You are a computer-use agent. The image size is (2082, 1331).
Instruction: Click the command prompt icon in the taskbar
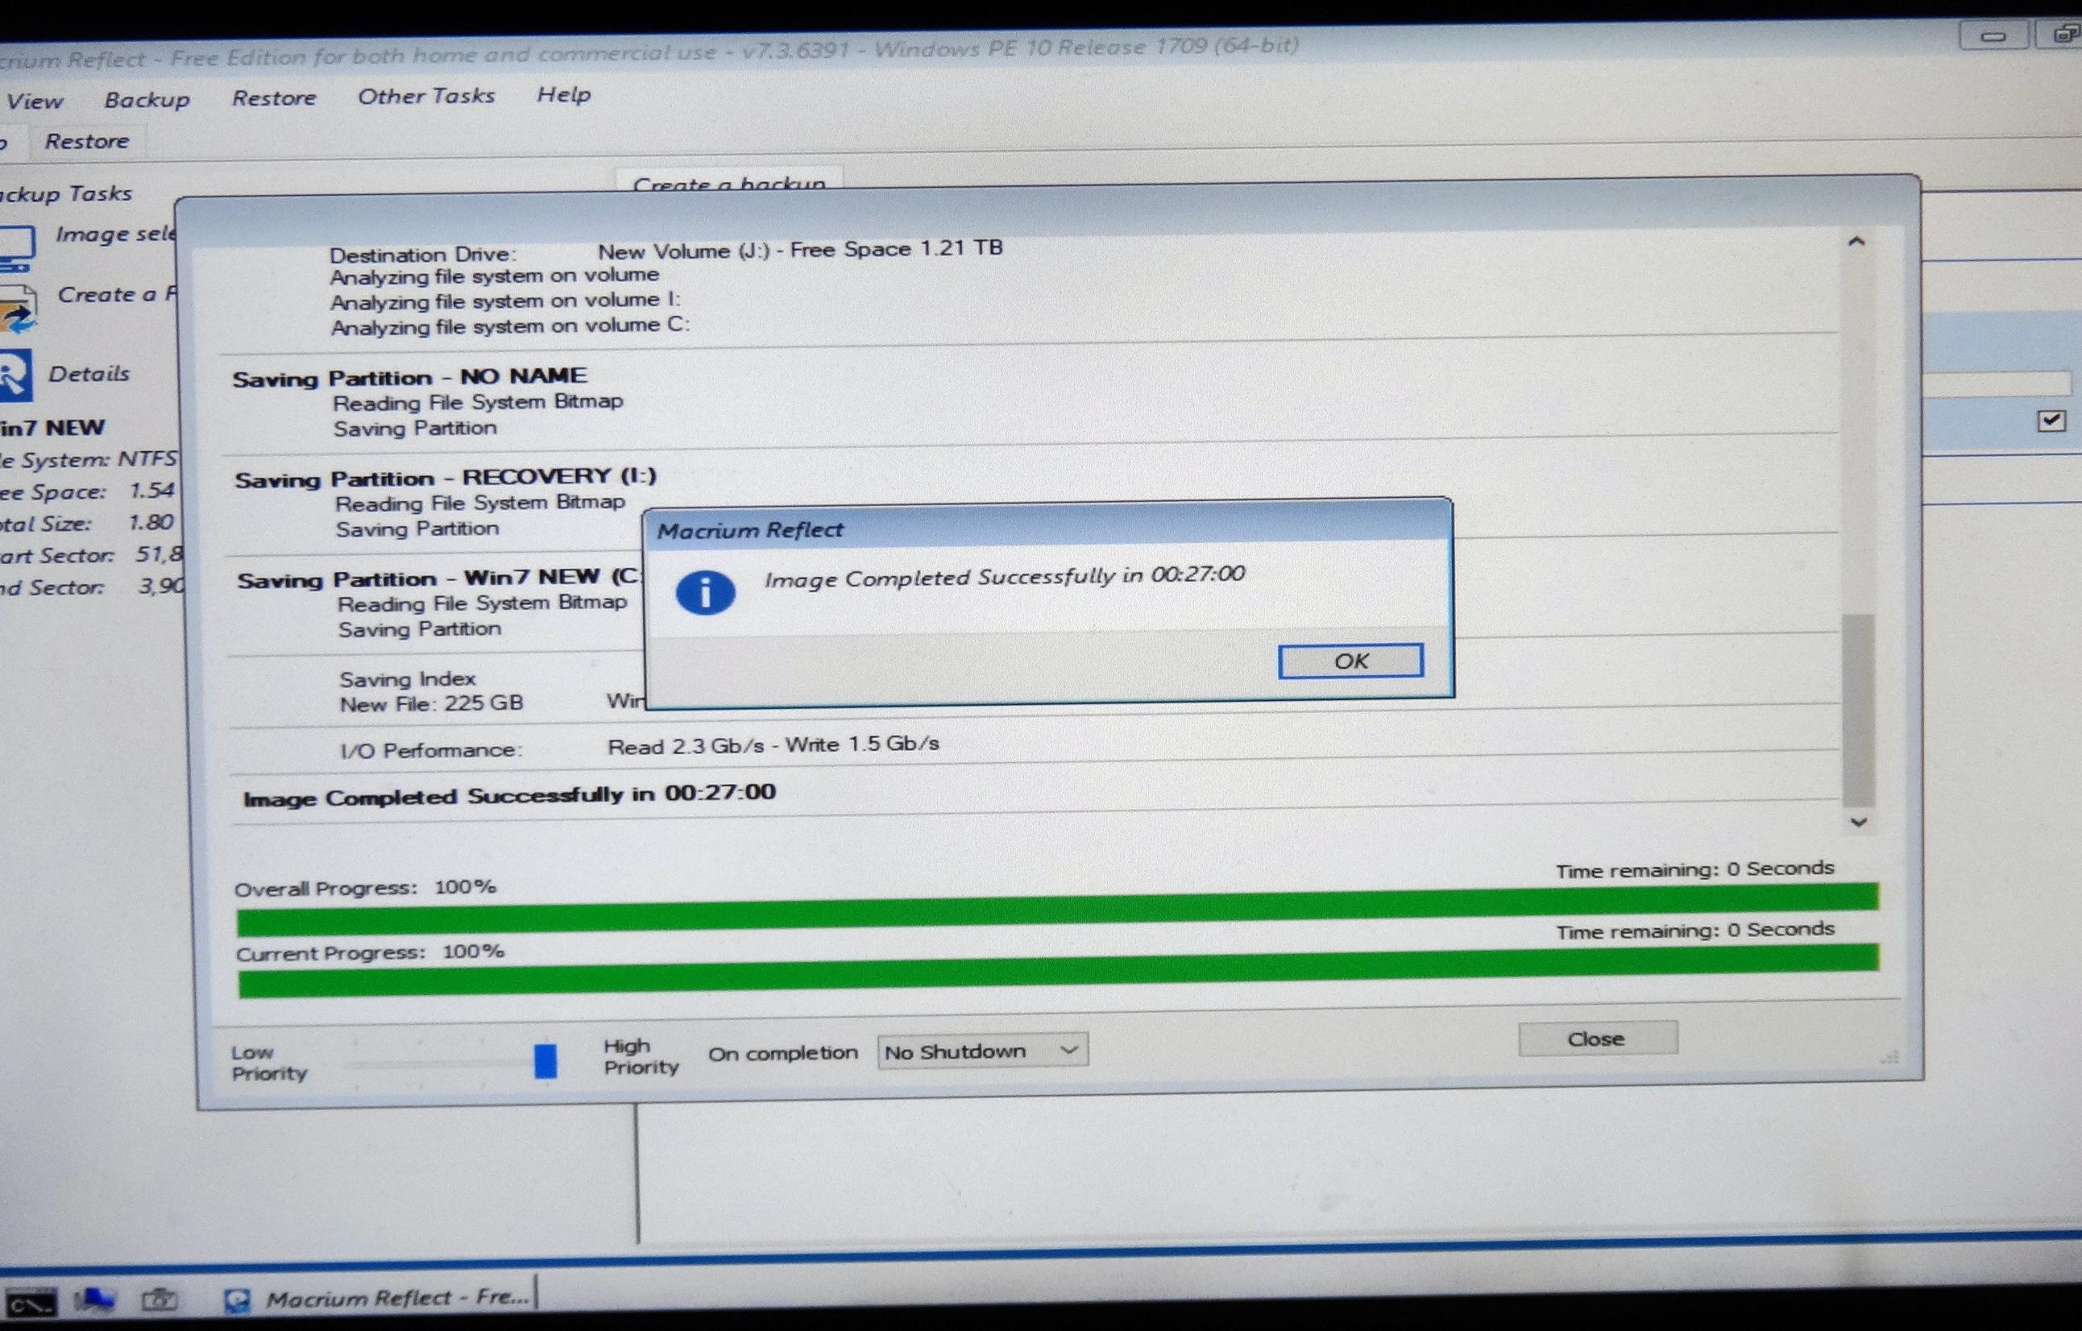(31, 1303)
